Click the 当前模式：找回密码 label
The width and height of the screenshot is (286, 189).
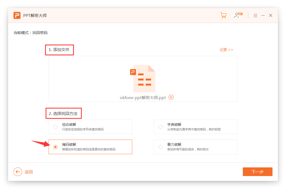30,33
